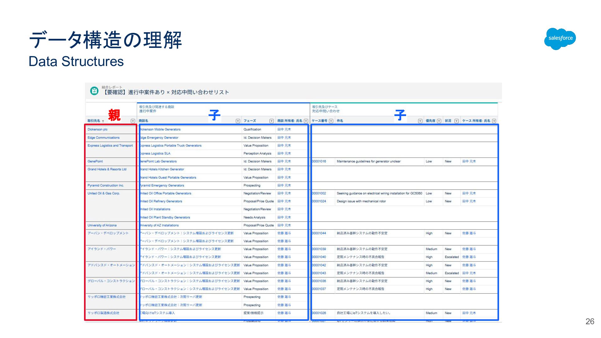The height and width of the screenshot is (338, 601).
Task: Open United Oil & Gas Corp. account
Action: click(x=103, y=193)
